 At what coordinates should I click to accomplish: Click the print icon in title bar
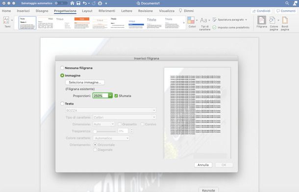(100, 3)
